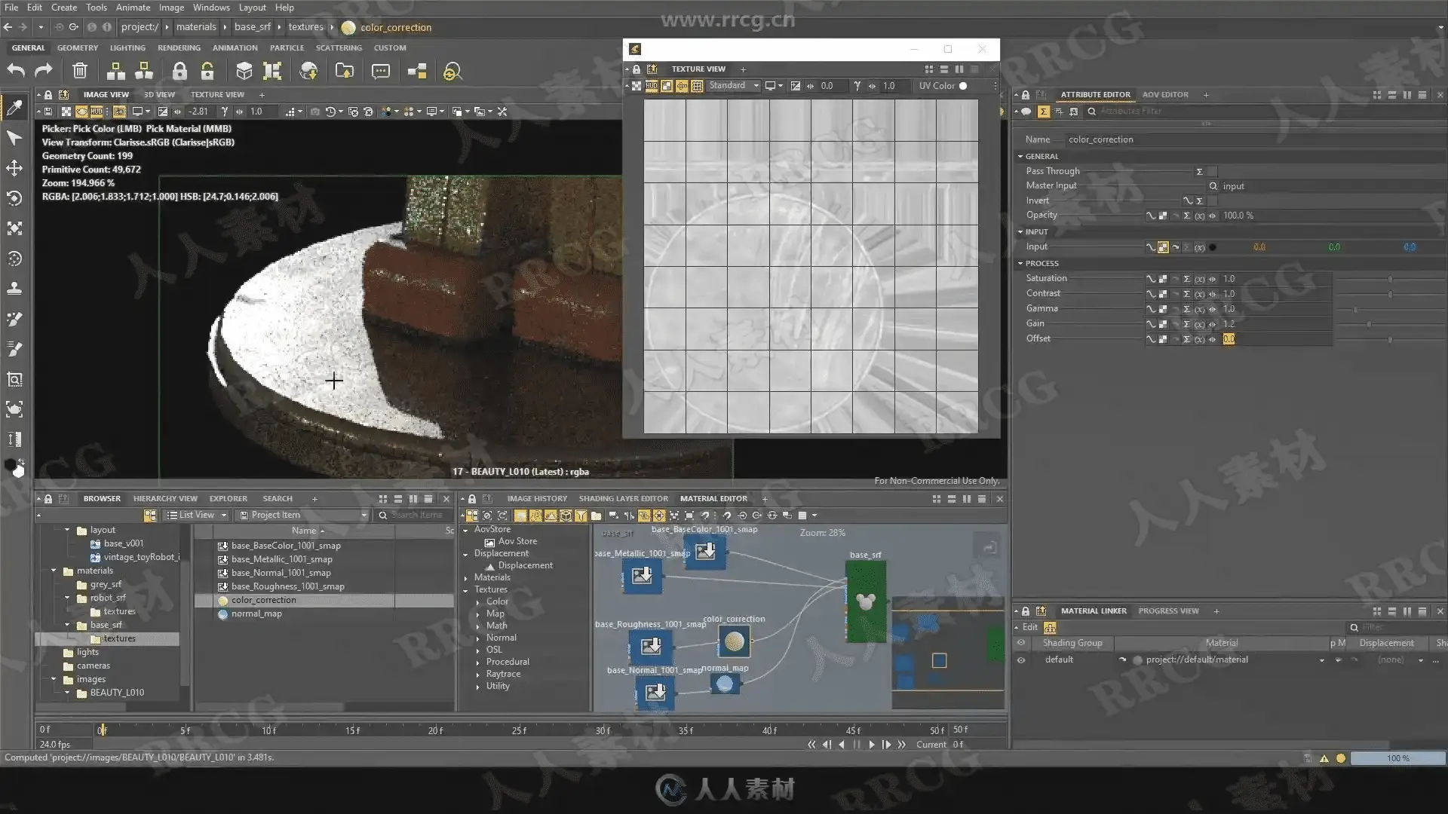Click the rotate tool in left sidebar
Viewport: 1448px width, 814px height.
click(x=14, y=198)
